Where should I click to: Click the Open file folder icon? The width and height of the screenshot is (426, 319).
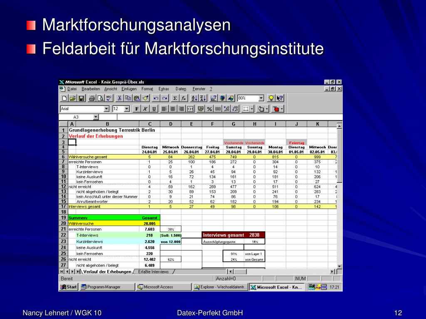coord(72,98)
